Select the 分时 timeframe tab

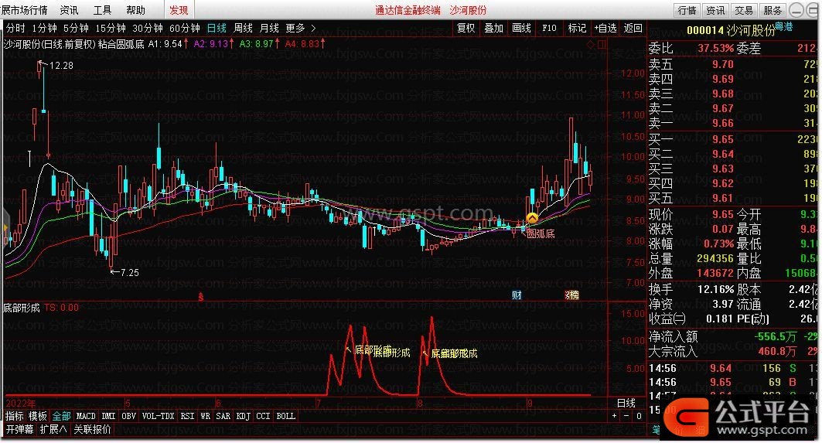pos(15,28)
